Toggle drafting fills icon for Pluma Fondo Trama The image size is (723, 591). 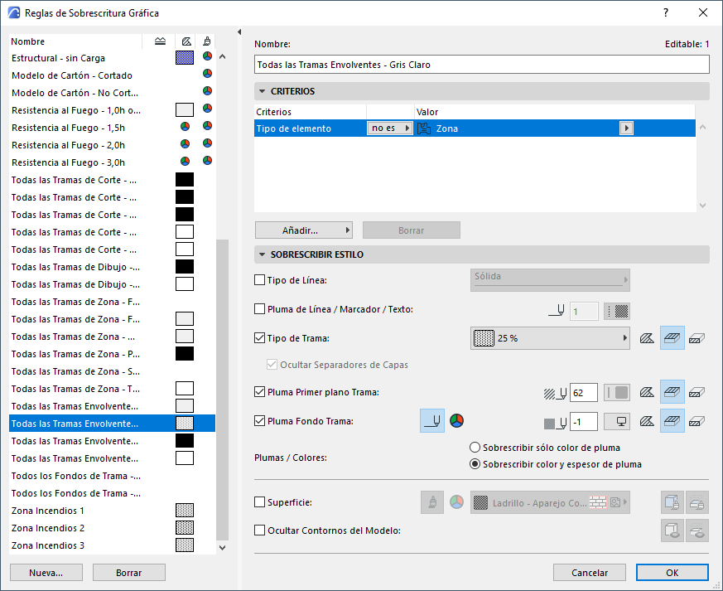click(x=696, y=421)
